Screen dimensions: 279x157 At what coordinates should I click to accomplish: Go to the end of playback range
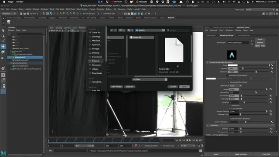[201, 140]
